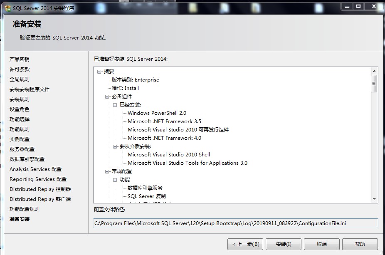
Task: Click the SQL Server setup title bar icon
Action: tap(7, 8)
